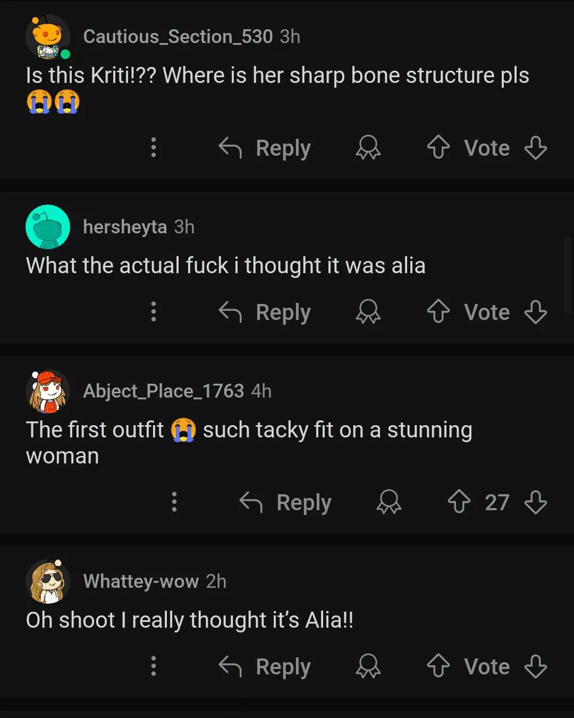Viewport: 574px width, 718px height.
Task: Open three-dot menu on Abject_Place_1763's comment
Action: (x=174, y=502)
